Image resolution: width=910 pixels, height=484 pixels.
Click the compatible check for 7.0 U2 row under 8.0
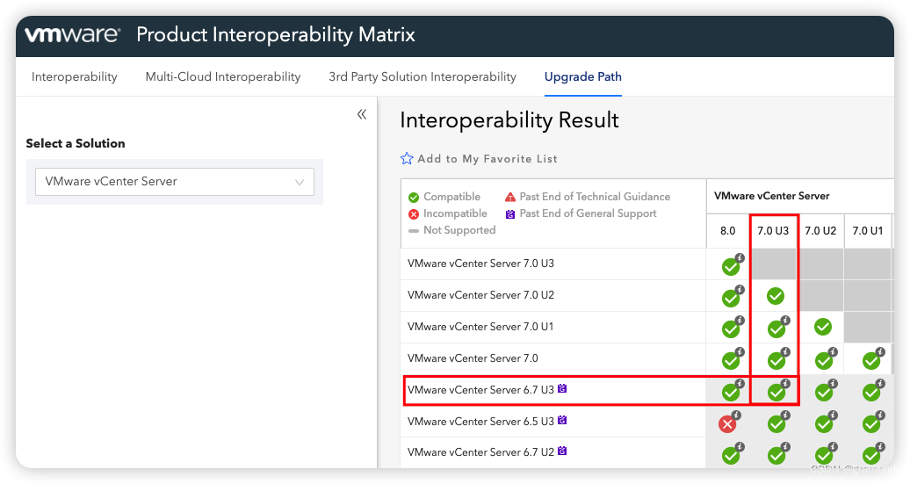730,299
